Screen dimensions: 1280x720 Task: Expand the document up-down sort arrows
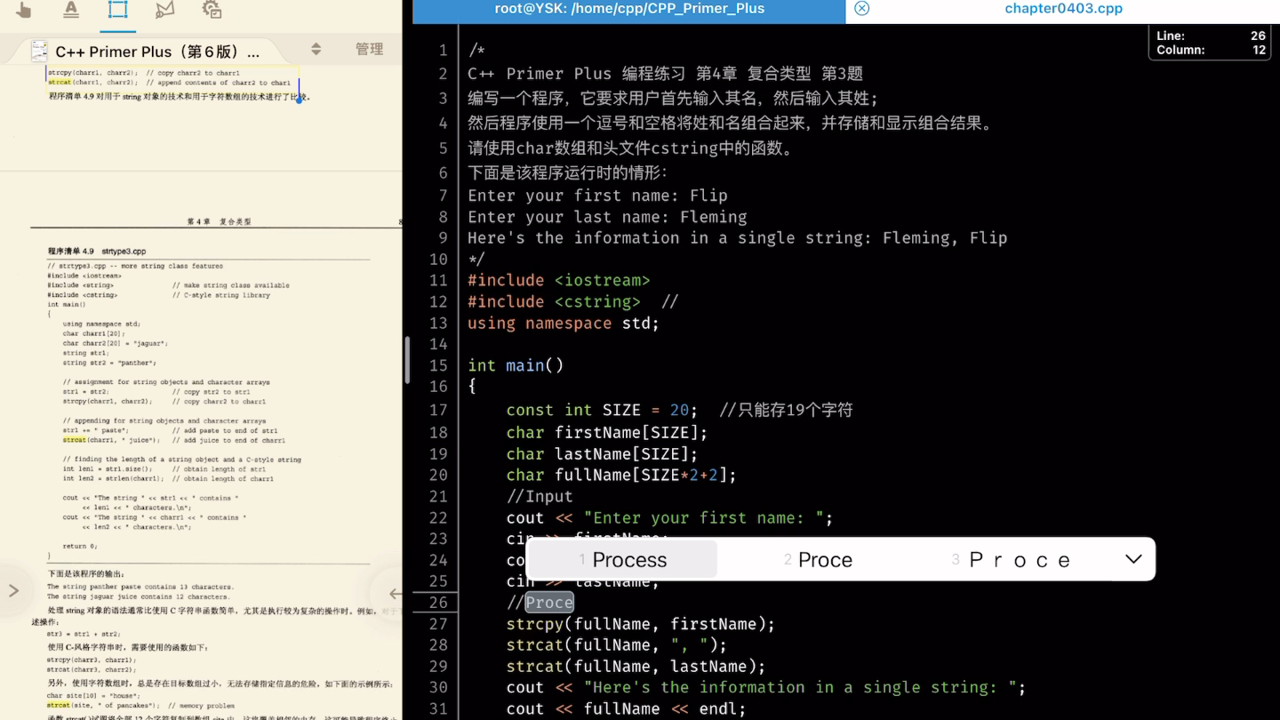pos(316,50)
